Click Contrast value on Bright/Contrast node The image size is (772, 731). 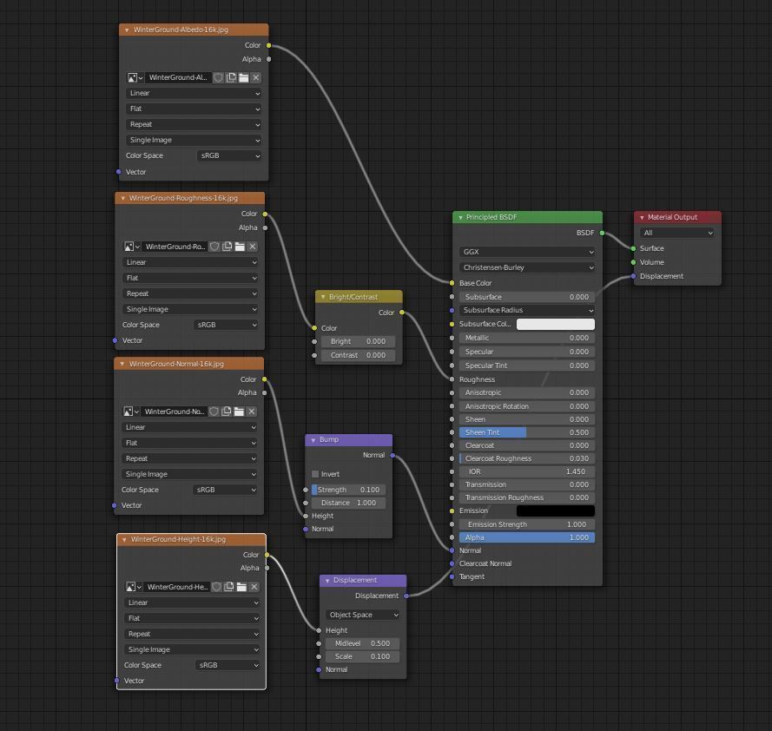(358, 355)
